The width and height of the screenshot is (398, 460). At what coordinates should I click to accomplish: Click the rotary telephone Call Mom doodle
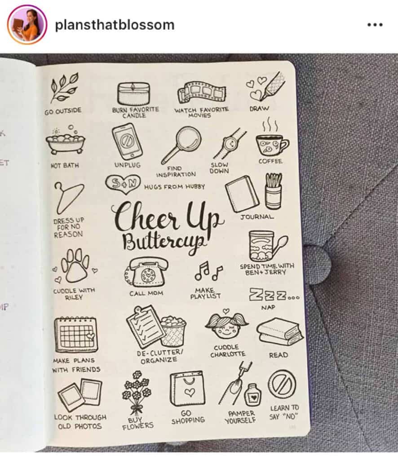coord(146,272)
